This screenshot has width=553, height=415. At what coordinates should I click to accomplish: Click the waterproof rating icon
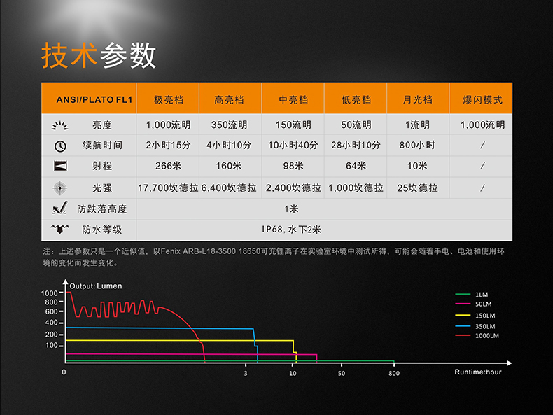point(59,230)
